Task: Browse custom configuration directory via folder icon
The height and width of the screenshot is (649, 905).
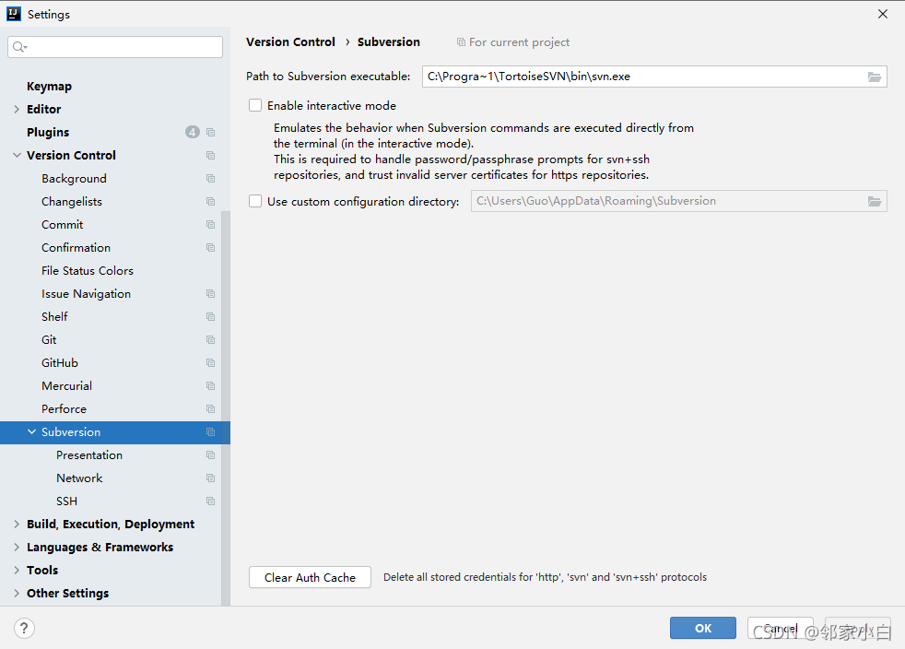Action: (875, 201)
